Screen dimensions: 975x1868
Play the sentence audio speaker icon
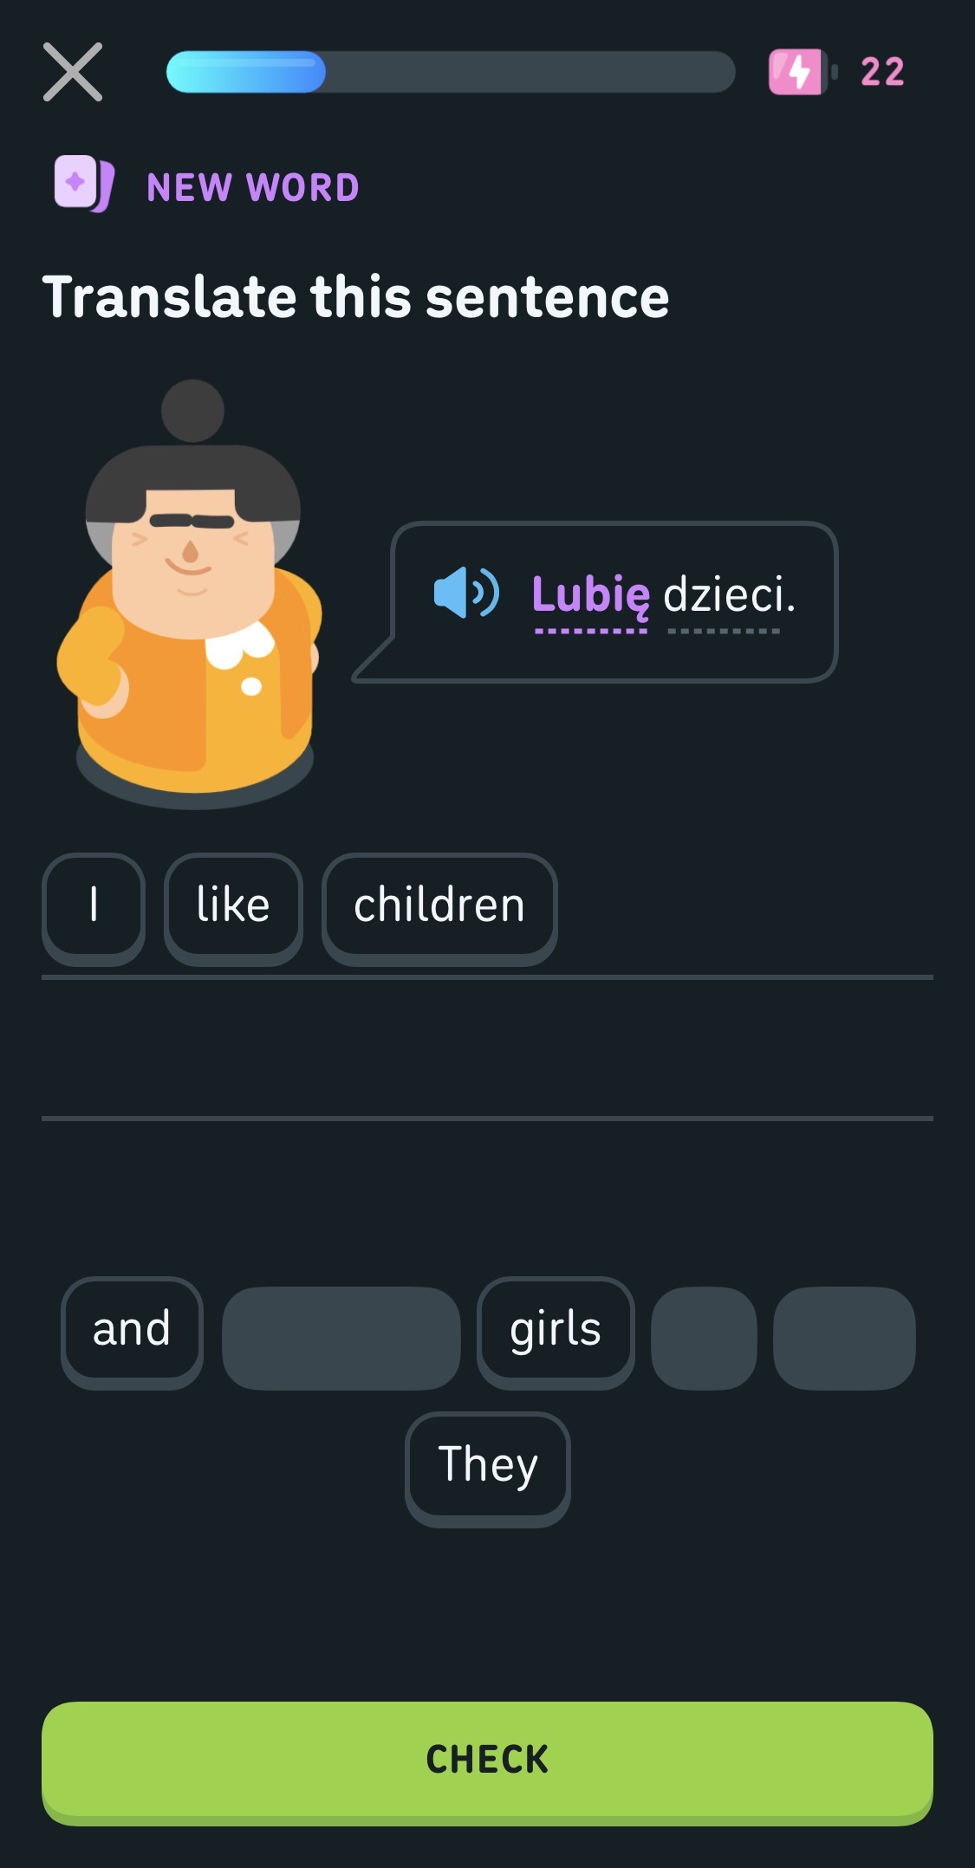466,593
